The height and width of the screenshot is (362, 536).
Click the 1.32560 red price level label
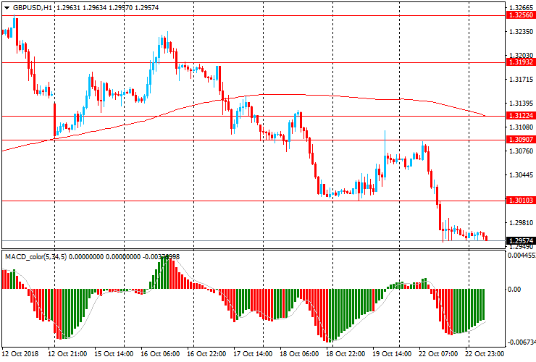(521, 15)
